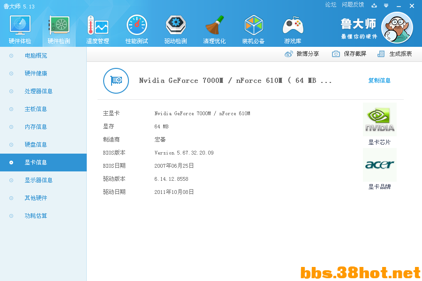
Task: Click the radio dot beside 功耗估算
Action: tap(11, 215)
